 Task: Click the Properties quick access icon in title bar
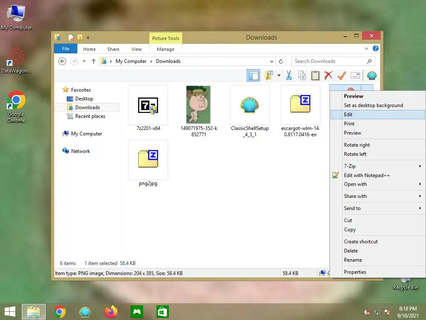[x=71, y=37]
